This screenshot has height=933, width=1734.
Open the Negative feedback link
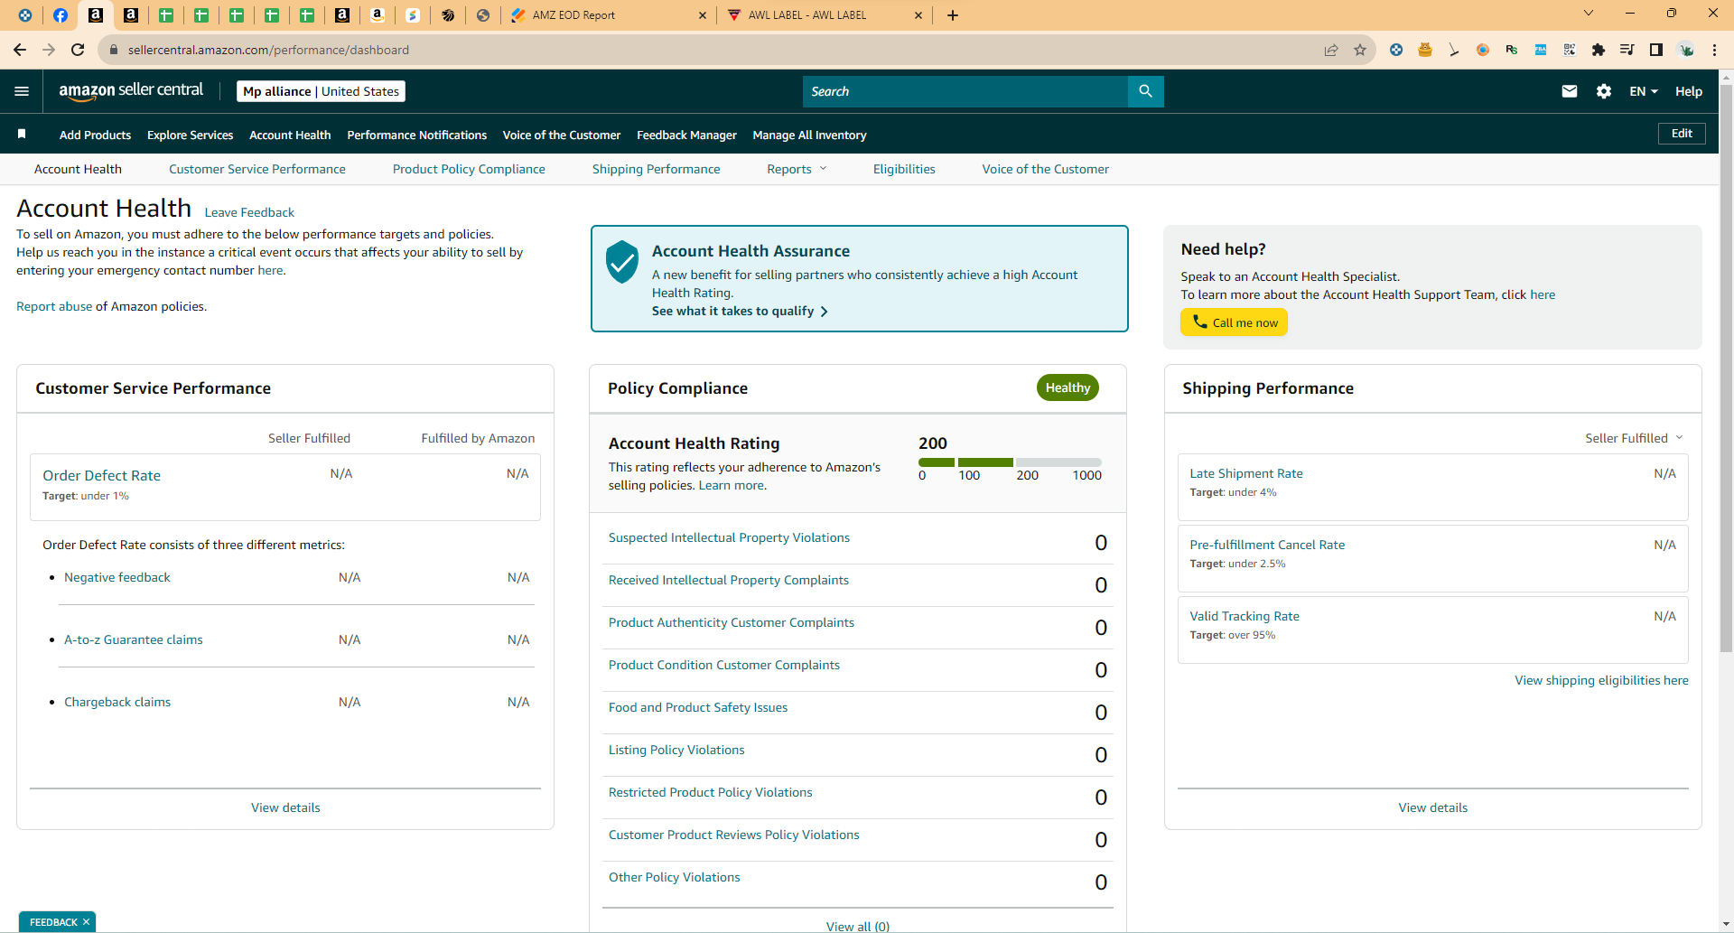point(117,577)
